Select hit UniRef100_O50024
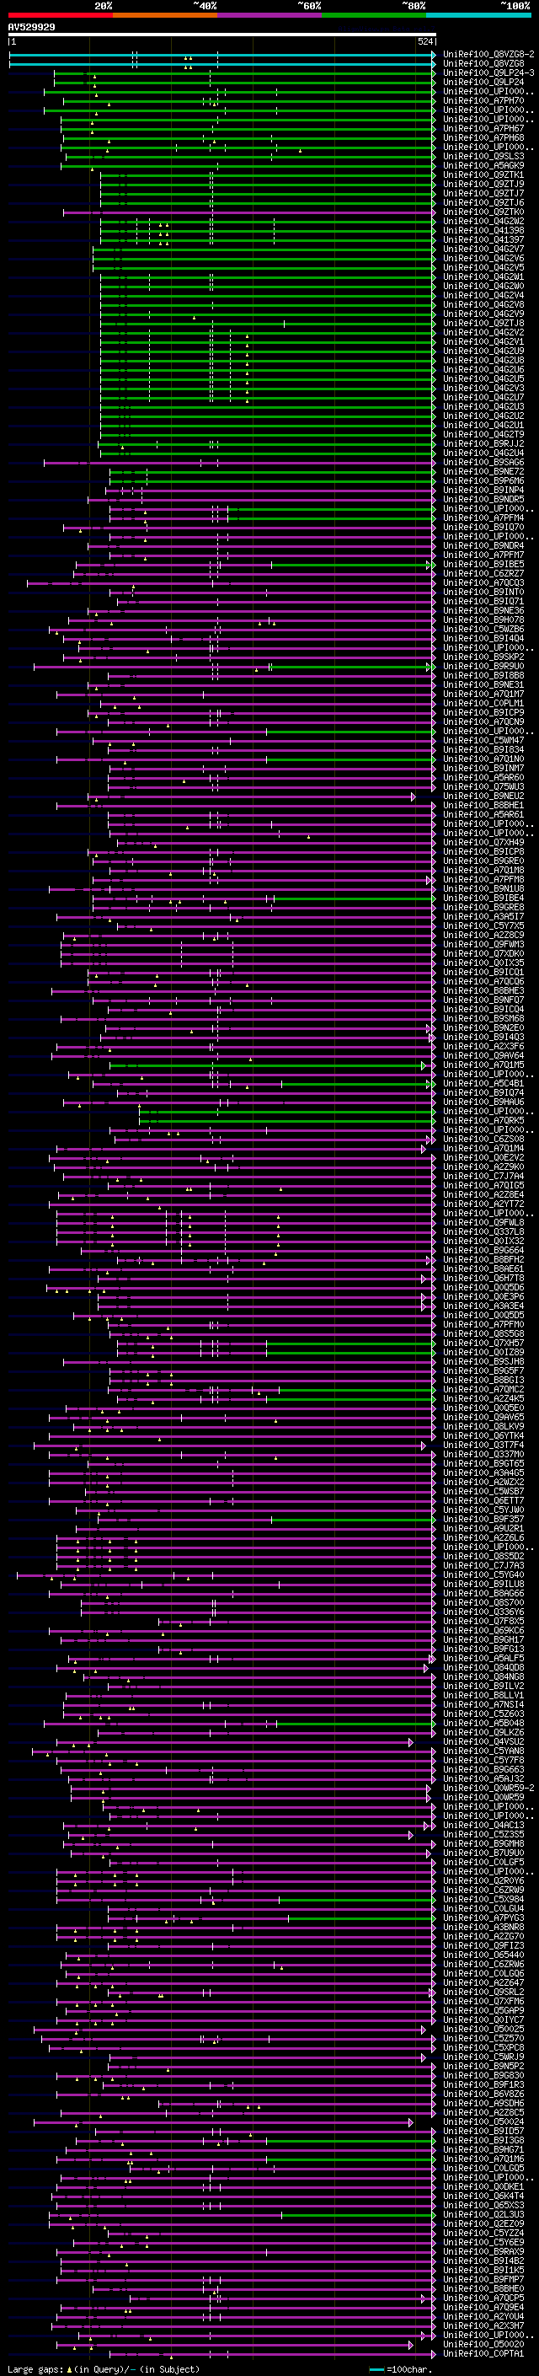Screen dimensions: 539x2376 [x=483, y=2122]
